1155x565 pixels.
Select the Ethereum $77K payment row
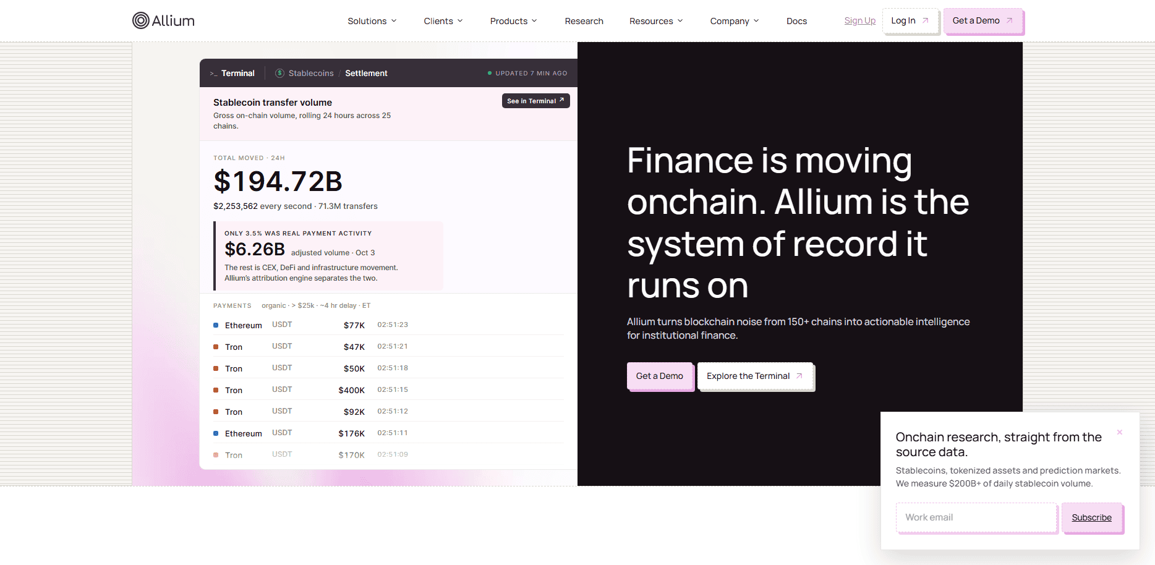point(388,325)
